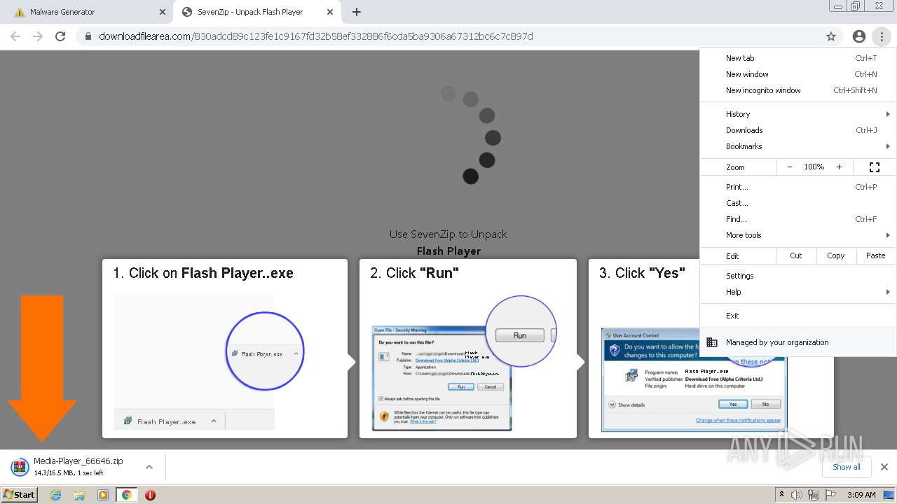The image size is (897, 504).
Task: Open Windows Explorer folder taskbar icon
Action: 79,495
